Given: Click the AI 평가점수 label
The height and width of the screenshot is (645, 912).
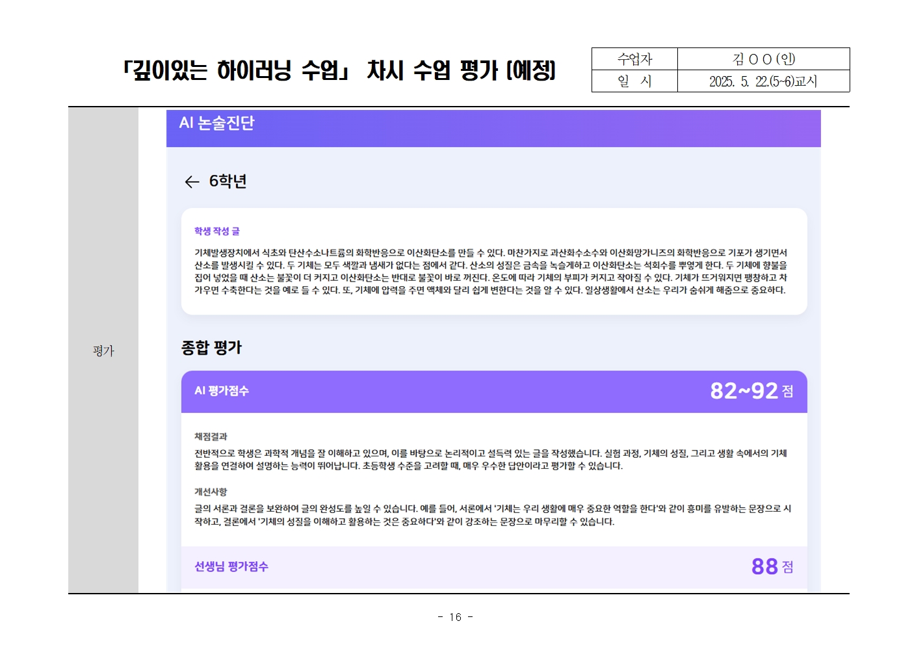Looking at the screenshot, I should 222,391.
